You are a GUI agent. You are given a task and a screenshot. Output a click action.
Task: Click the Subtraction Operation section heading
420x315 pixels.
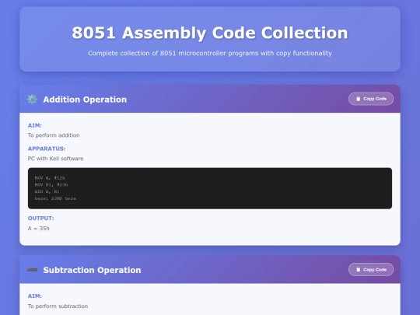click(x=92, y=270)
